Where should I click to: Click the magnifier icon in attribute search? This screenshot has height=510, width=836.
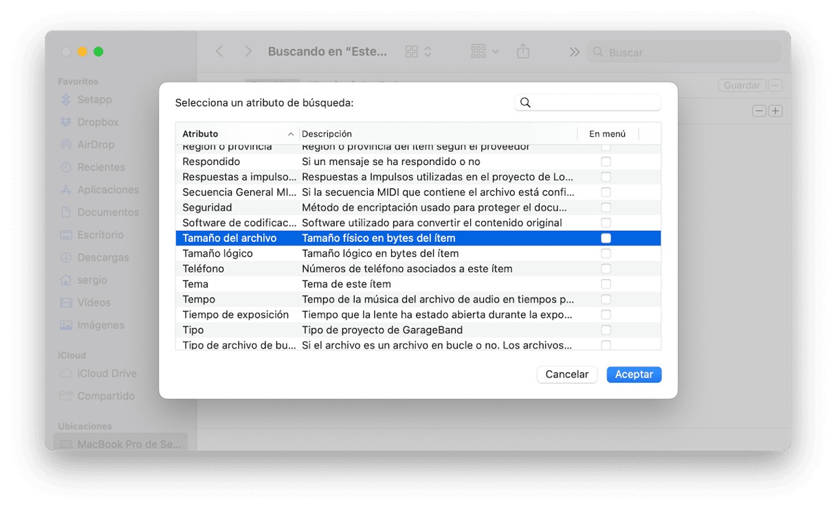click(525, 102)
